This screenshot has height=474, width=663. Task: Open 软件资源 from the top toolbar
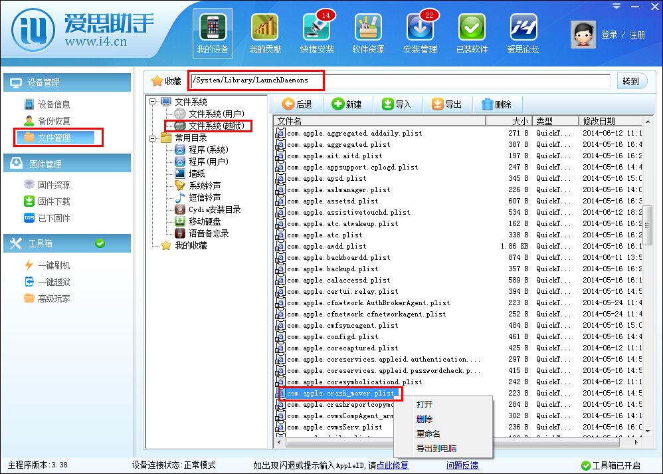coord(368,30)
